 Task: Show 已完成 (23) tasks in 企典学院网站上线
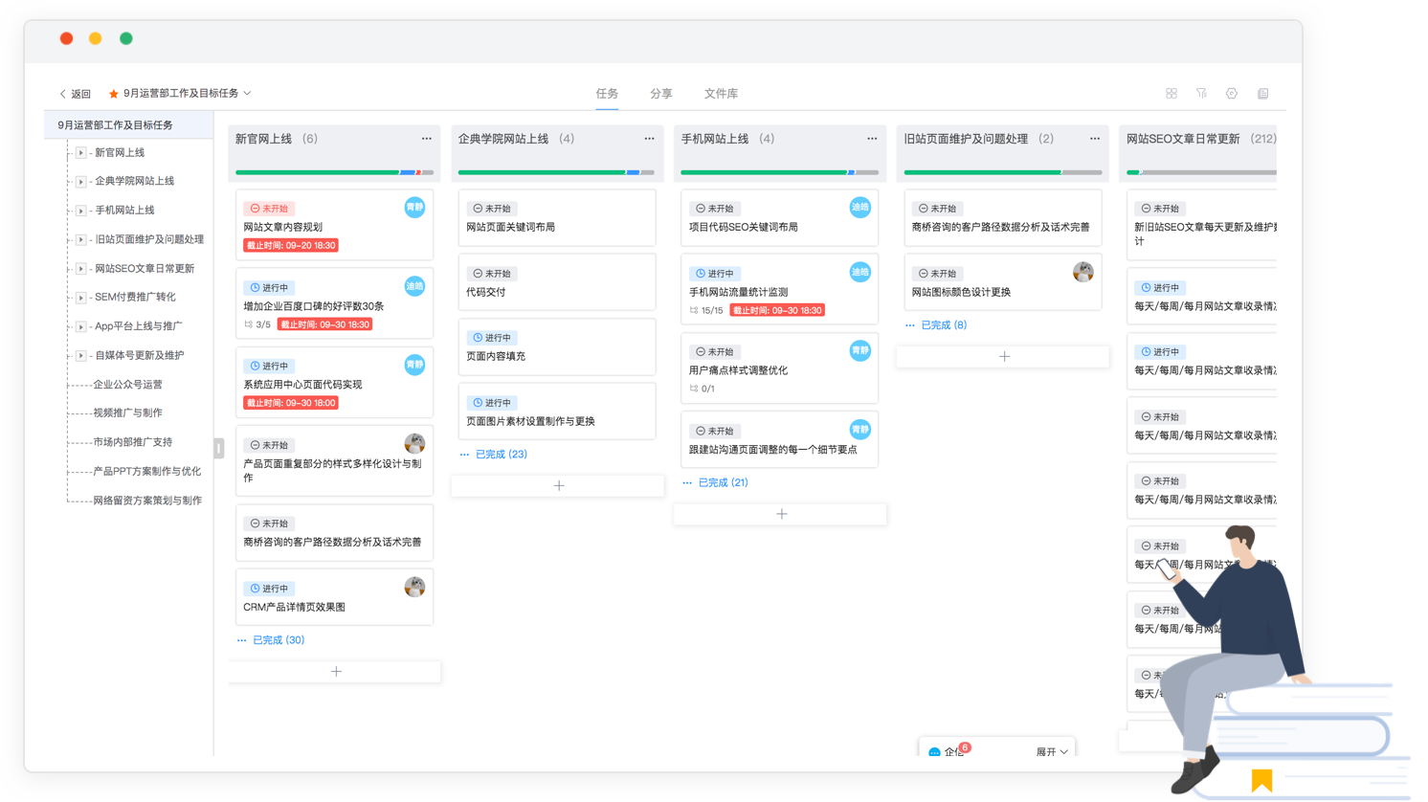[x=502, y=455]
